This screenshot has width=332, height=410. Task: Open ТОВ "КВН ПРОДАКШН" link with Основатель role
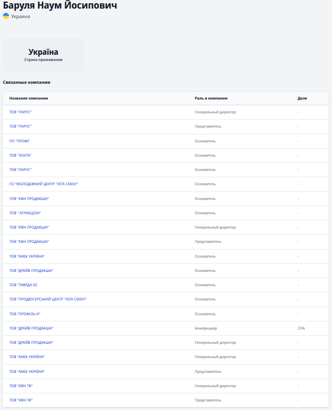pos(29,199)
